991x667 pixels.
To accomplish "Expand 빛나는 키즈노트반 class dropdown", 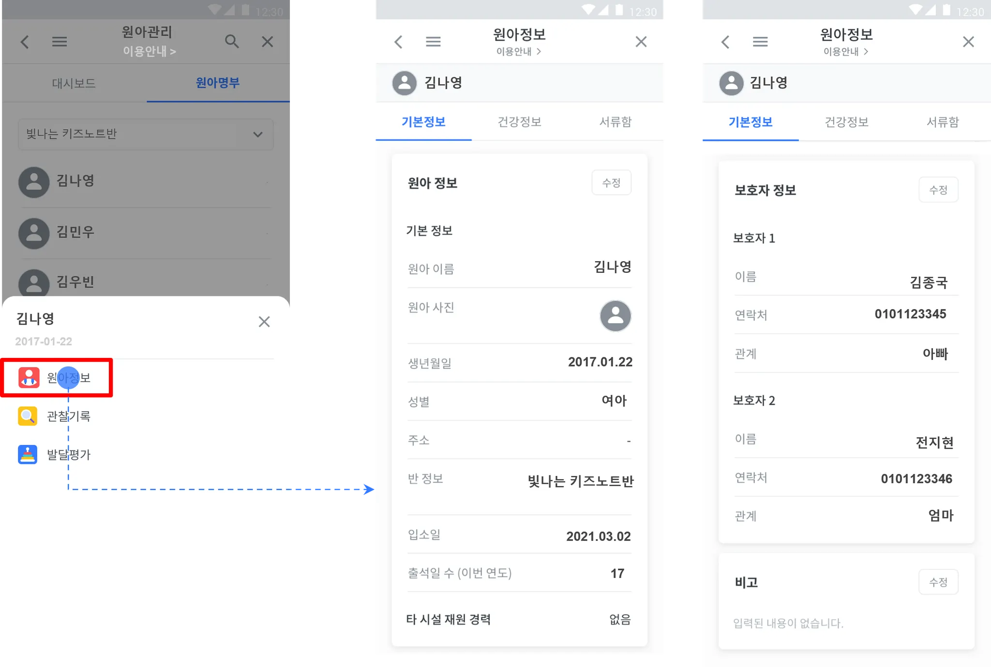I will click(146, 134).
